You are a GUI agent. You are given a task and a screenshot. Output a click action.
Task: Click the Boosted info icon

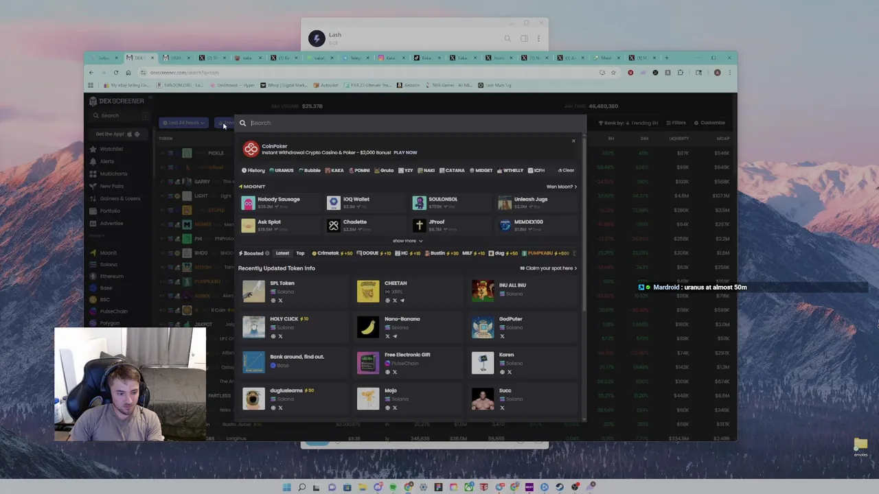tap(267, 253)
